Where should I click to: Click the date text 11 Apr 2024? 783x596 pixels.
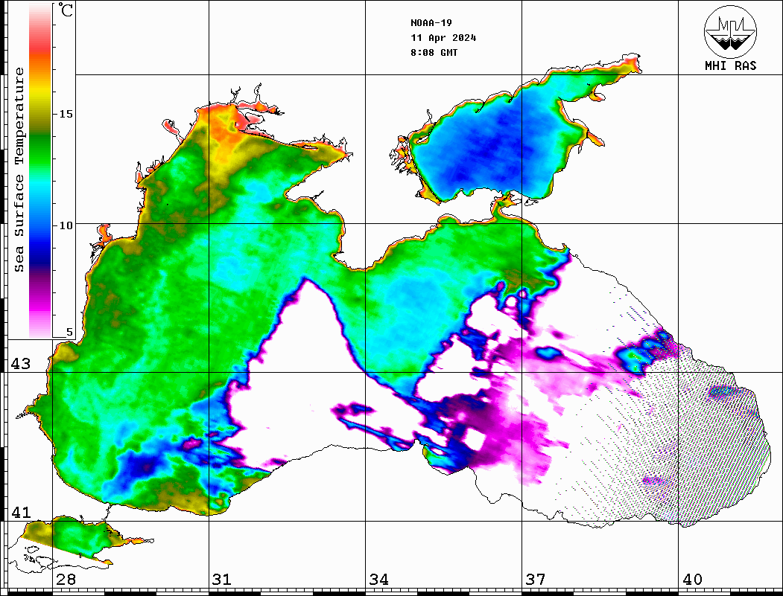pos(443,37)
